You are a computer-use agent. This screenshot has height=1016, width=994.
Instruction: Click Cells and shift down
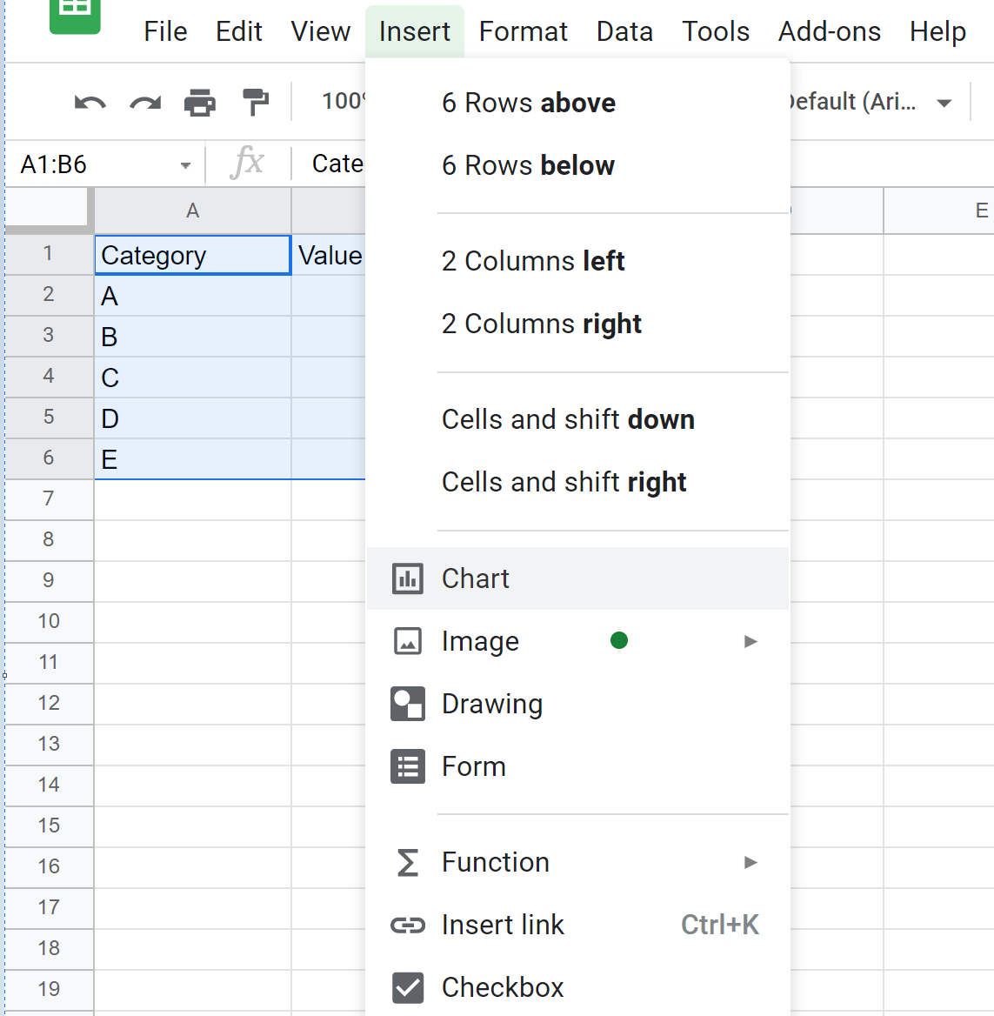(x=568, y=418)
